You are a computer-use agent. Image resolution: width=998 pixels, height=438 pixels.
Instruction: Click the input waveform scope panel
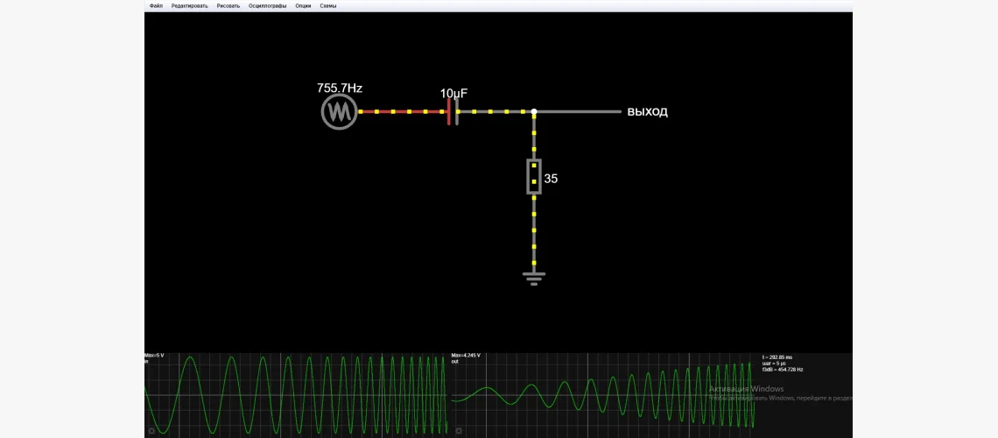296,394
